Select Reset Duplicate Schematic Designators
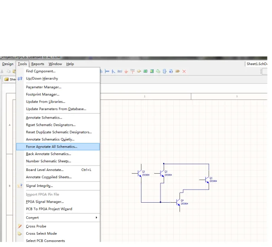The width and height of the screenshot is (272, 247). [58, 132]
